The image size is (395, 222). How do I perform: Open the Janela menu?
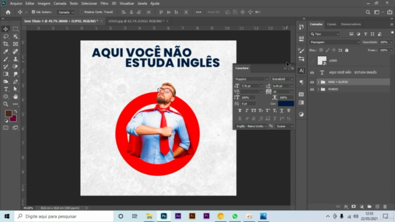142,4
